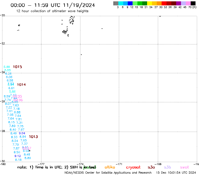Select the wave height reading '7.08'
Screen dimensions: 199x175
(x=10, y=115)
